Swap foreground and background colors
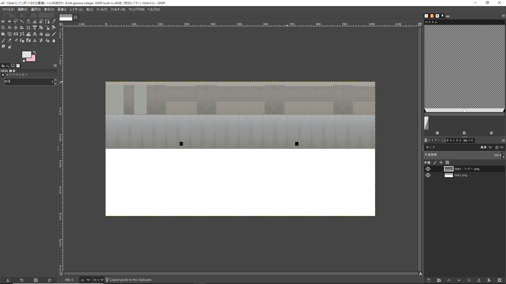The height and width of the screenshot is (284, 506). point(34,52)
